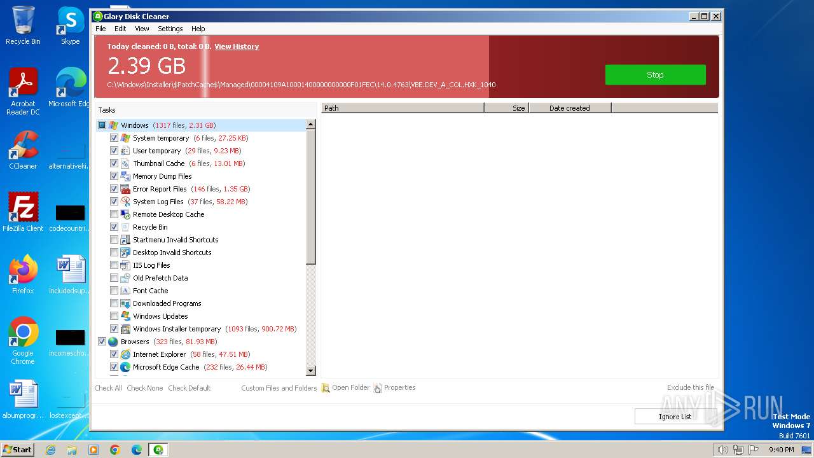Enable Startmenu Invalid Shortcuts checkbox

pos(114,240)
